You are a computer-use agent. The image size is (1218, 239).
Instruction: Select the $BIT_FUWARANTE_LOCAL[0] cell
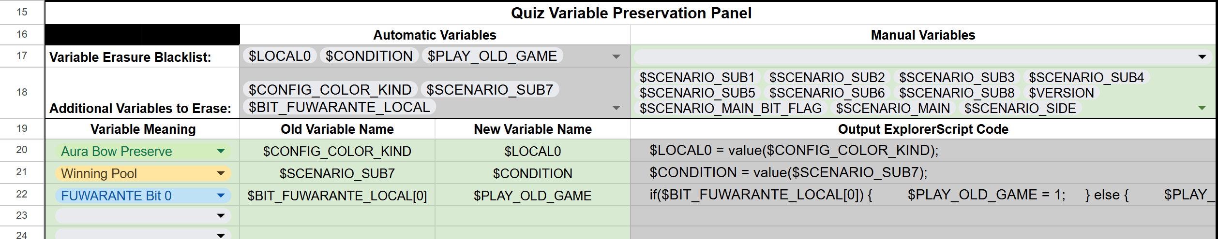tap(337, 196)
